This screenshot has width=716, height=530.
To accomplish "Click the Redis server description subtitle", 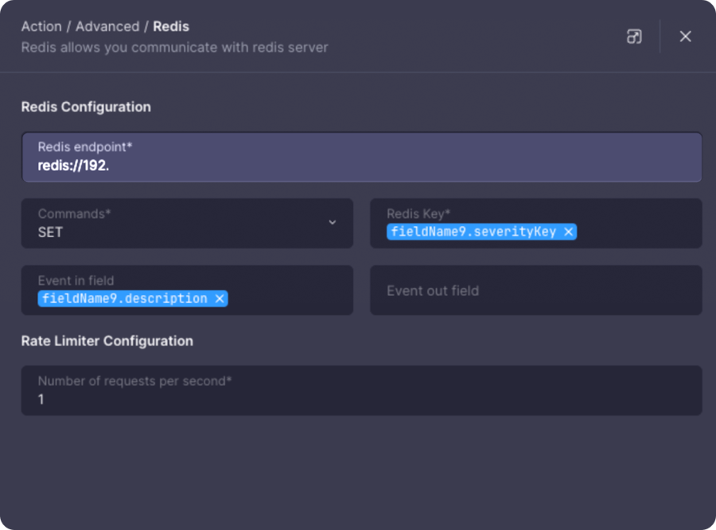I will pos(174,48).
